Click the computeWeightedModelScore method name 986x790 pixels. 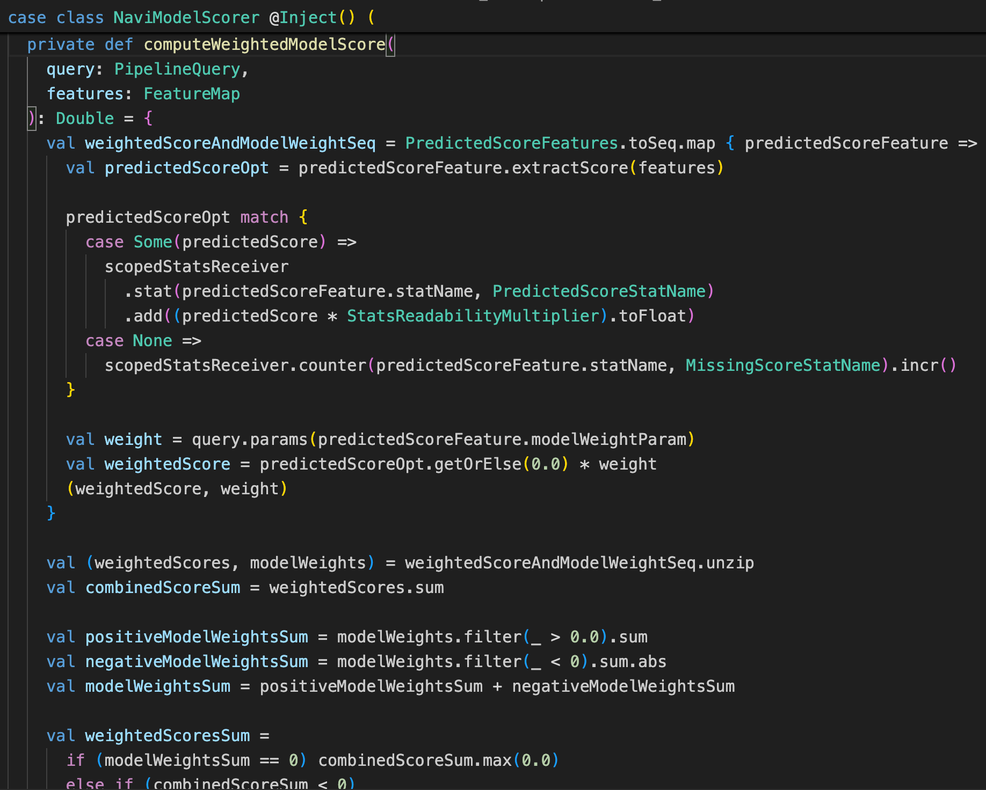click(x=264, y=45)
